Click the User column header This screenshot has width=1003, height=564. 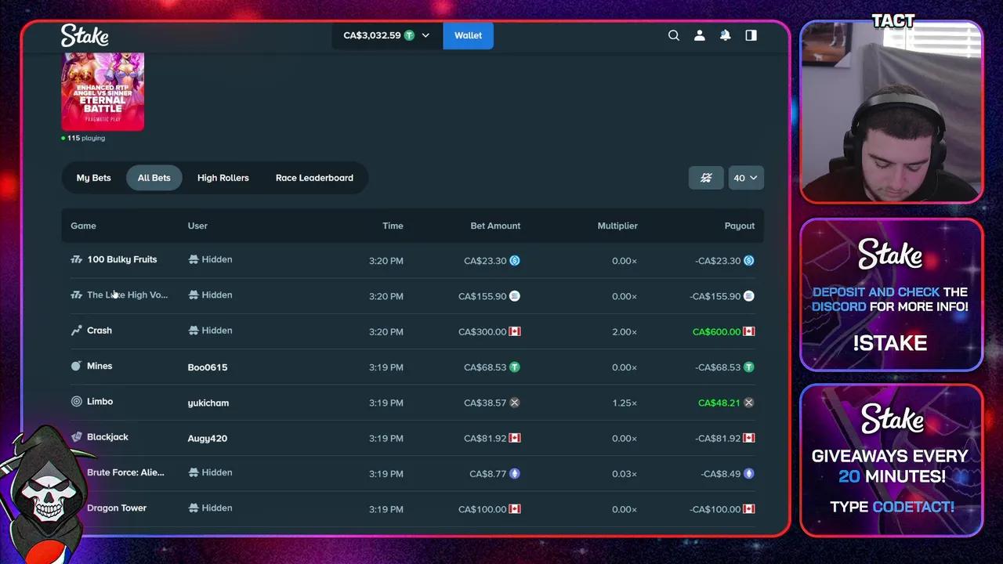(x=197, y=226)
